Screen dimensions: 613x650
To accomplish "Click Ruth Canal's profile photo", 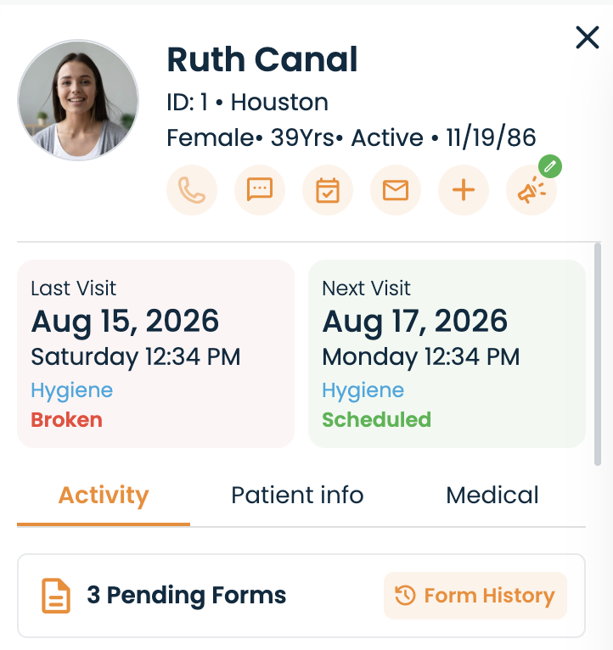I will click(x=78, y=100).
